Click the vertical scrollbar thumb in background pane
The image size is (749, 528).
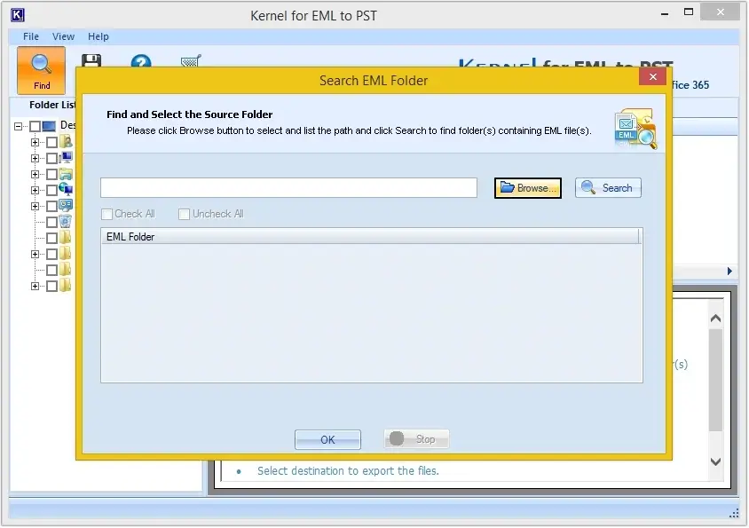coord(715,380)
